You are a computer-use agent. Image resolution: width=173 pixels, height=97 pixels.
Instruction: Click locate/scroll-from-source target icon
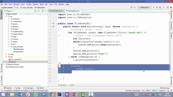(x=35, y=11)
